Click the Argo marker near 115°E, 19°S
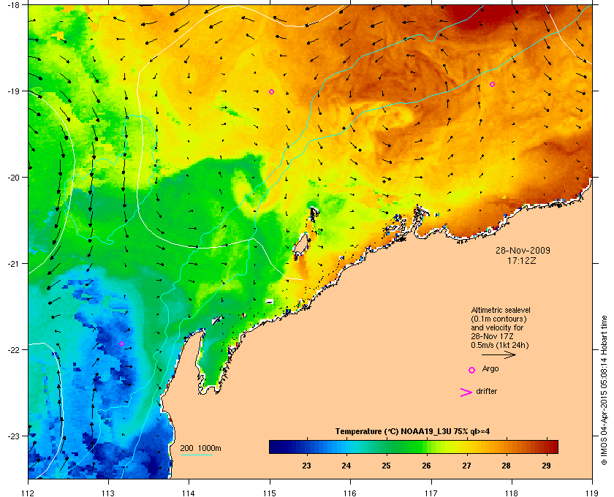 [x=271, y=91]
